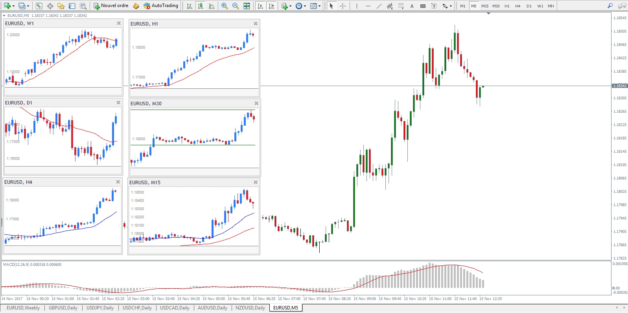Click the Zoom Out magnifier icon
628x313 pixels.
point(236,6)
